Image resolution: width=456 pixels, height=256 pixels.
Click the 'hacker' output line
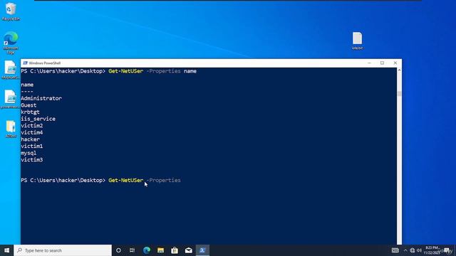30,139
